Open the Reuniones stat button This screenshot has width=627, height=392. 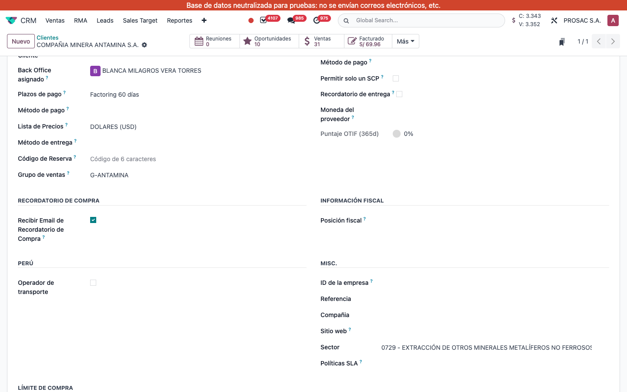pyautogui.click(x=215, y=41)
